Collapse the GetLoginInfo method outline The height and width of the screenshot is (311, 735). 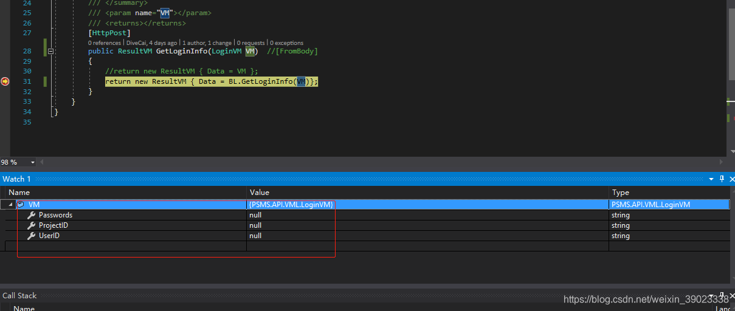(50, 52)
